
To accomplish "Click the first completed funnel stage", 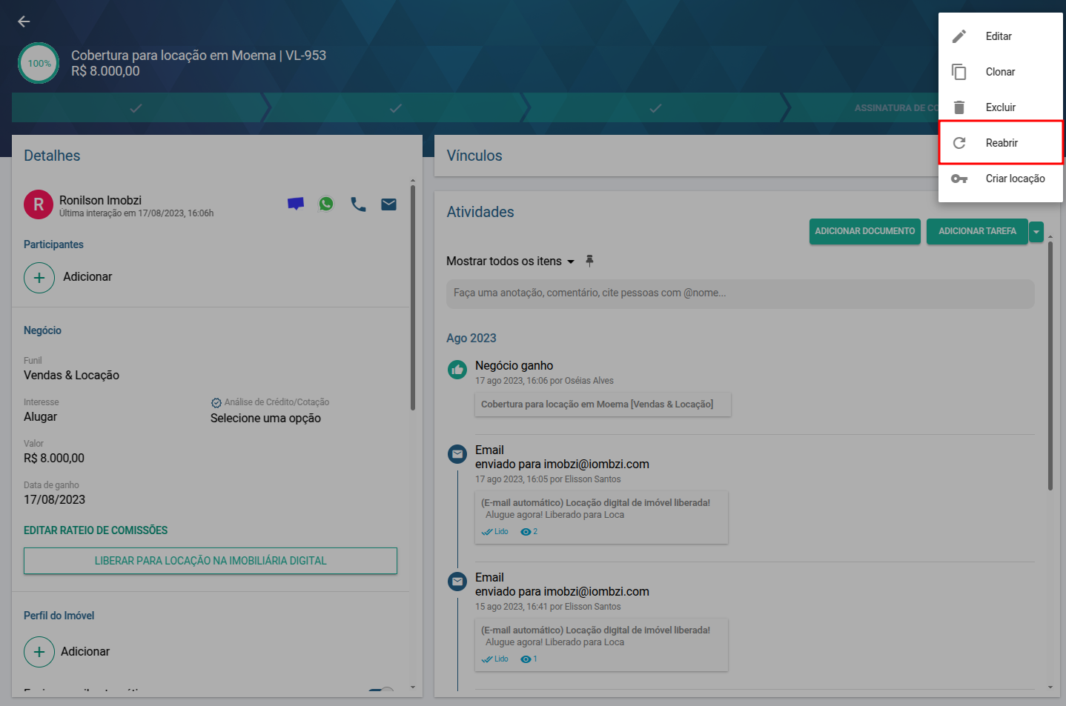I will (x=136, y=108).
